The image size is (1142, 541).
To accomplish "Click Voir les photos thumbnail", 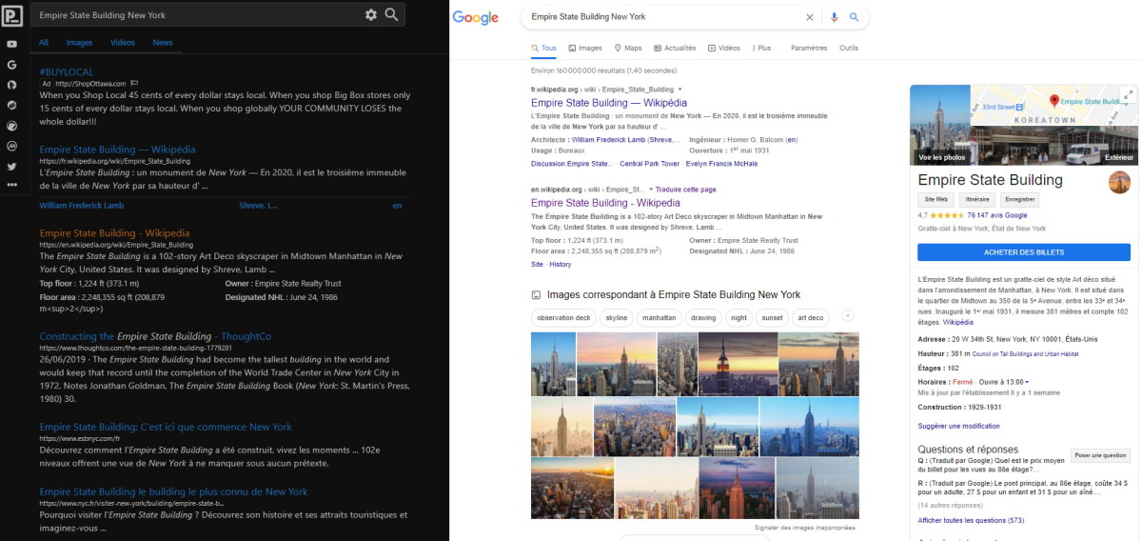I will tap(939, 127).
